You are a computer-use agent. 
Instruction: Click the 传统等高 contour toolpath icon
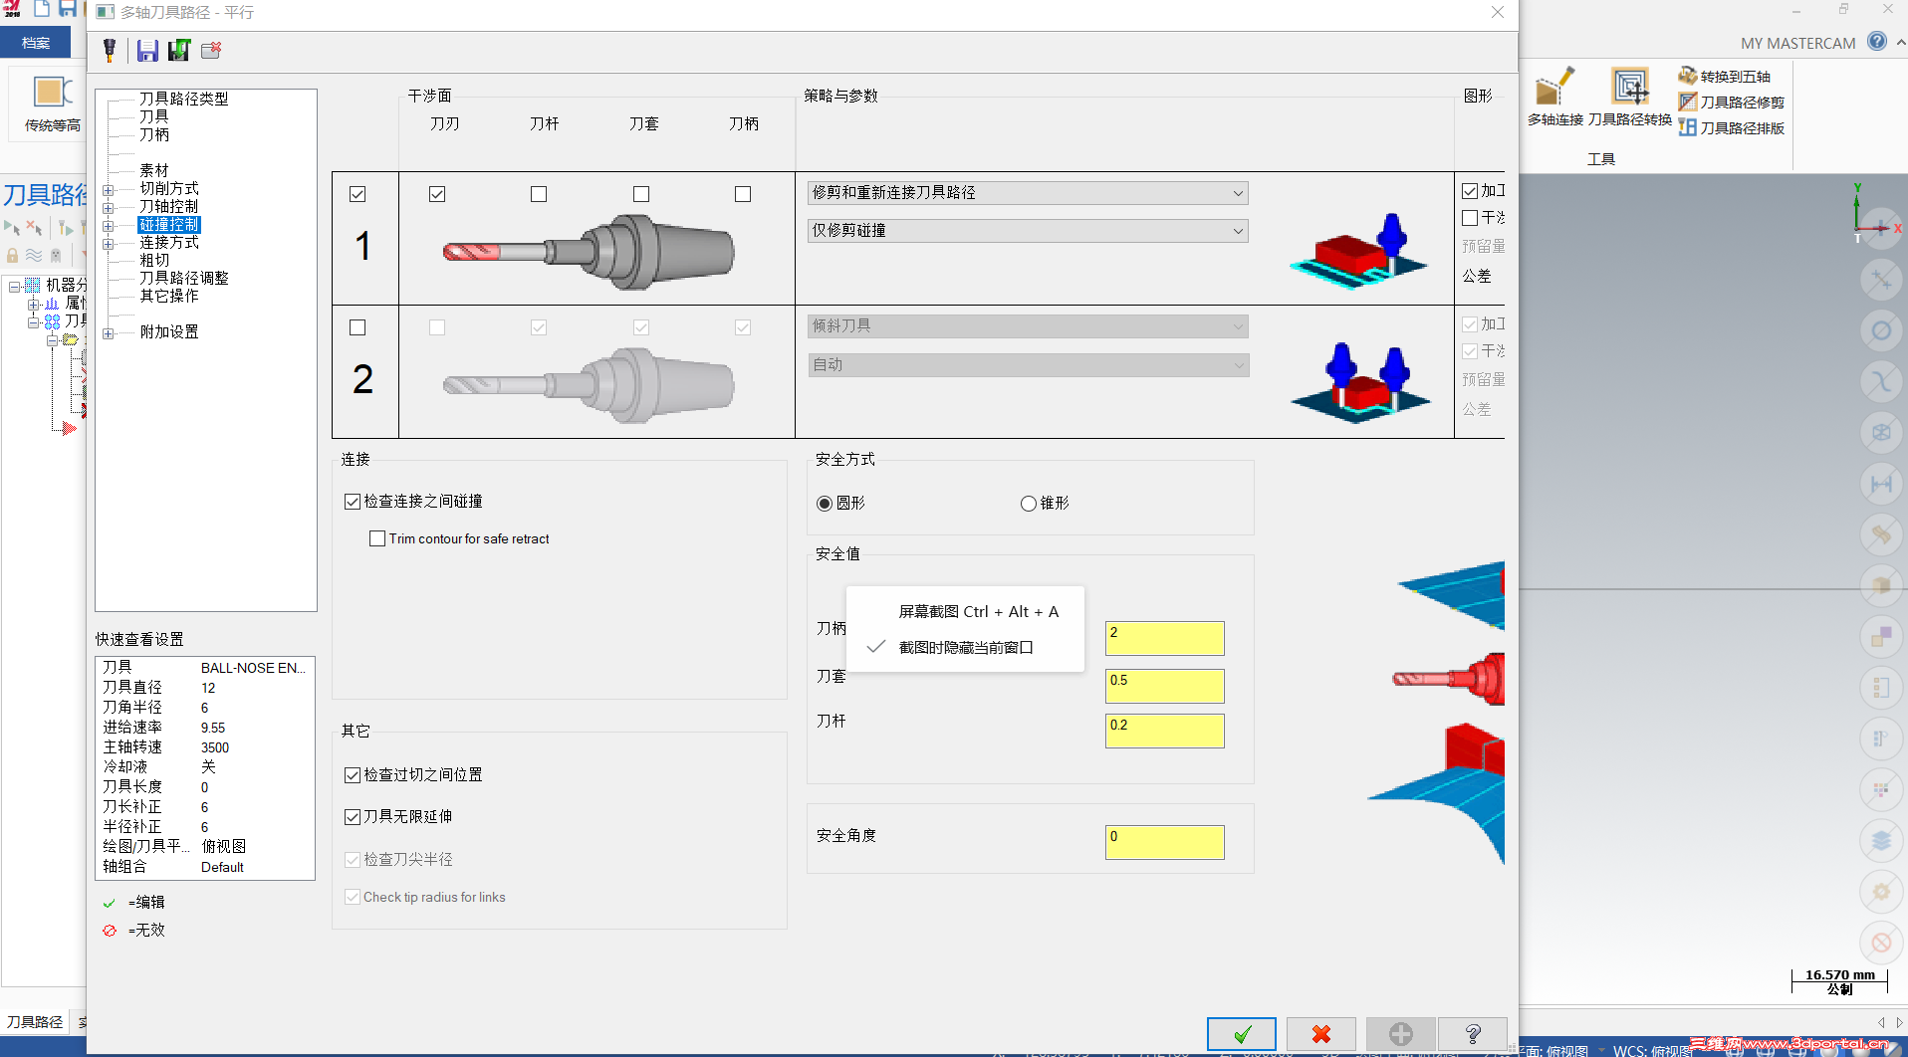[x=52, y=93]
